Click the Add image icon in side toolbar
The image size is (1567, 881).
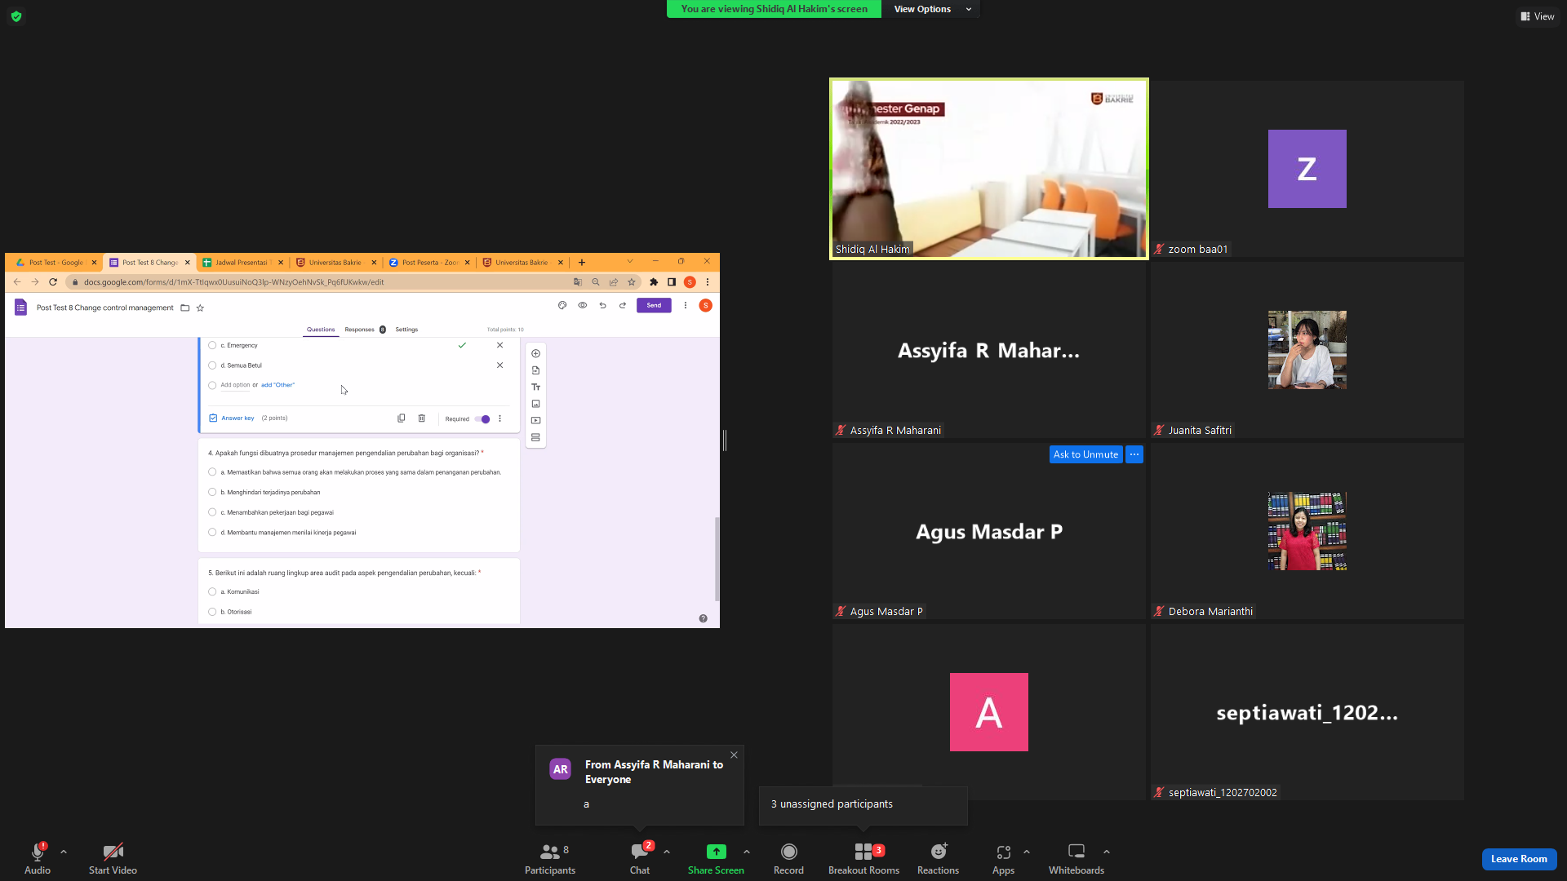(536, 404)
